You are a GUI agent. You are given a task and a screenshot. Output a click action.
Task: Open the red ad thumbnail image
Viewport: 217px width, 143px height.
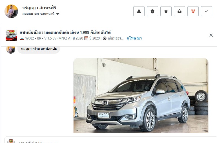[x=11, y=35]
